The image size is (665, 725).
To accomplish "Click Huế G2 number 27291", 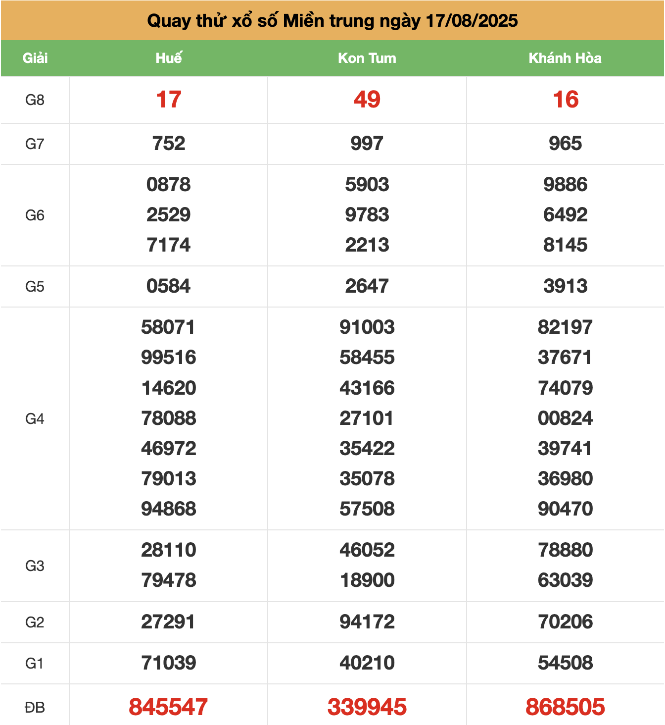I will (x=168, y=622).
